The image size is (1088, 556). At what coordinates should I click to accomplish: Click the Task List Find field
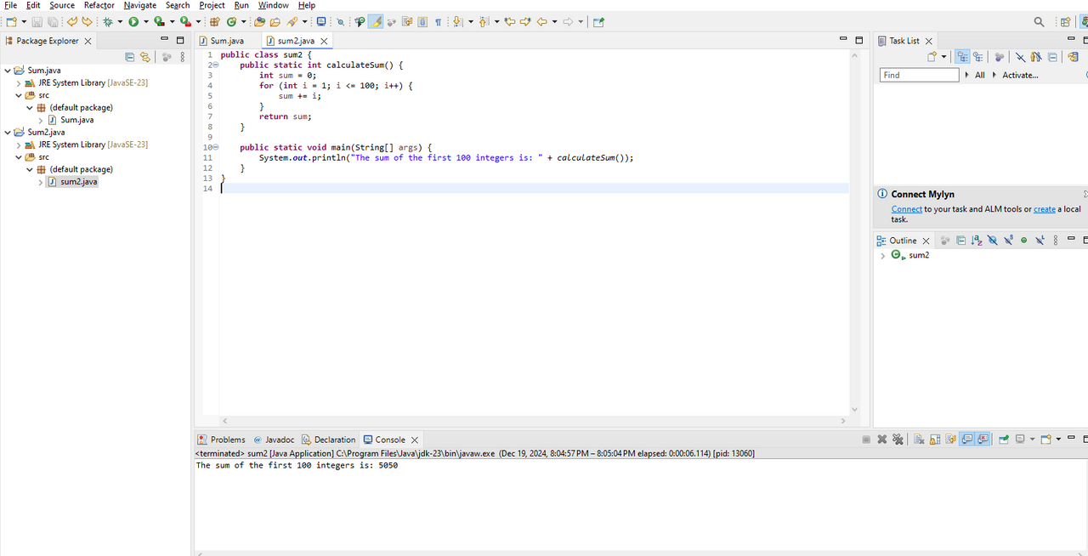(x=919, y=75)
